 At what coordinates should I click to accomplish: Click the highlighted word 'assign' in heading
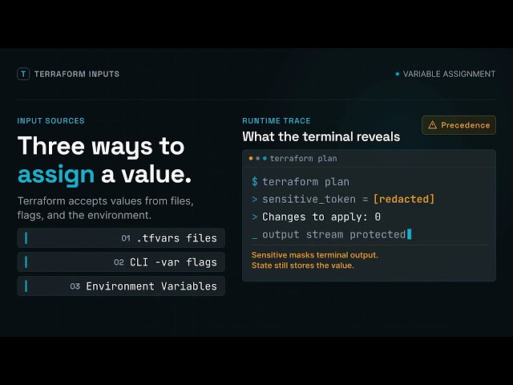click(56, 175)
